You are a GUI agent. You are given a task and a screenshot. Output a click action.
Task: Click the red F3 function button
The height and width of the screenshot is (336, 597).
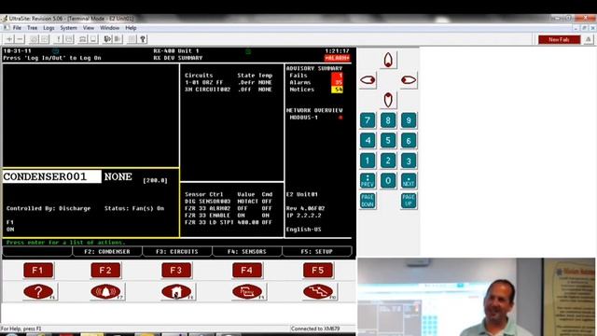click(176, 271)
